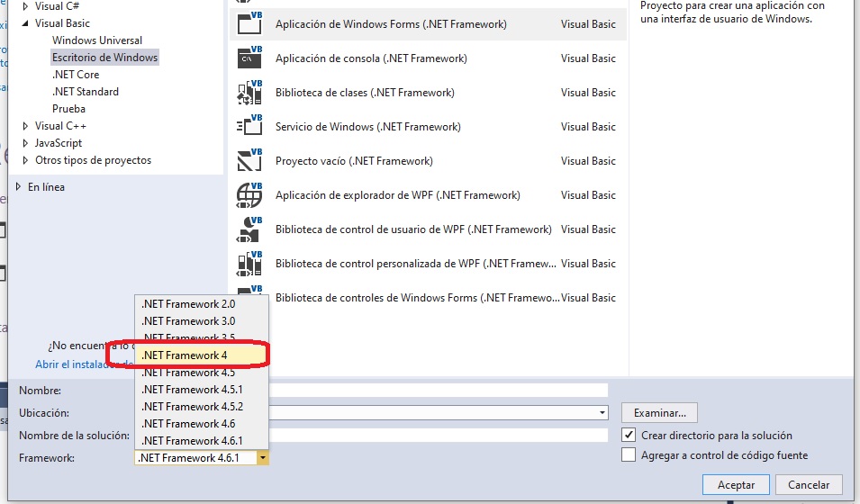Click the Ubicación text field
Screen dimensions: 860x504
pyautogui.click(x=432, y=412)
